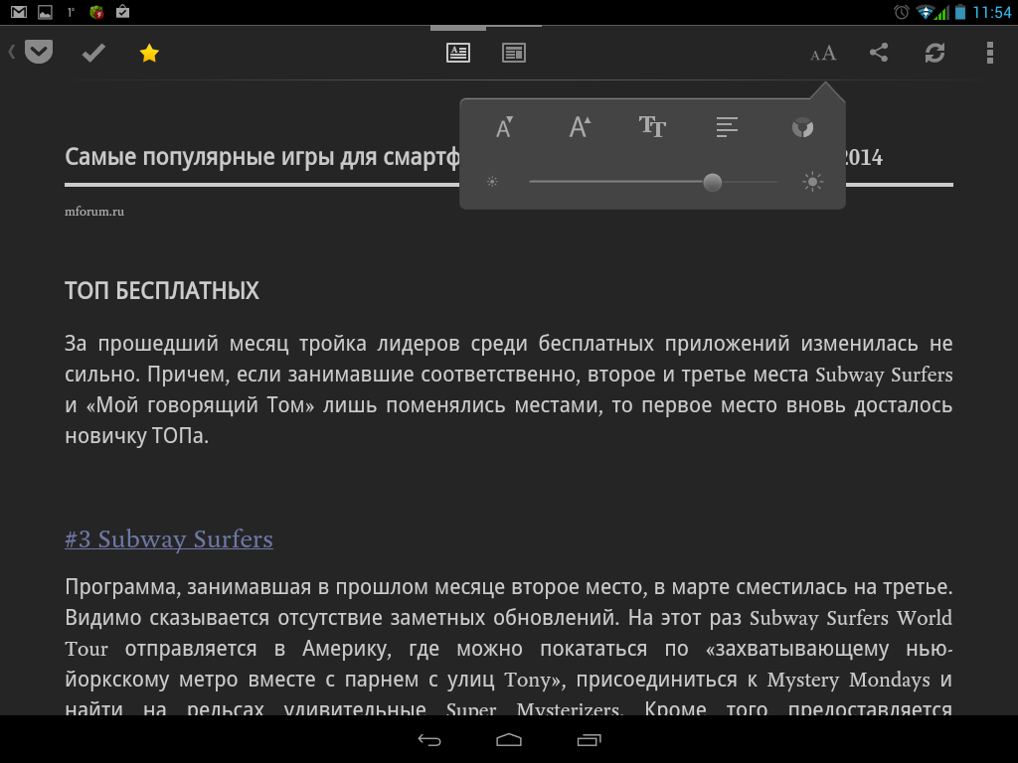Close the text settings AA popup

click(x=823, y=54)
